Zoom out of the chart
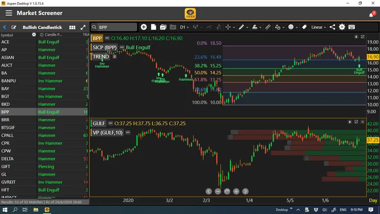The width and height of the screenshot is (380, 214). [x=218, y=192]
